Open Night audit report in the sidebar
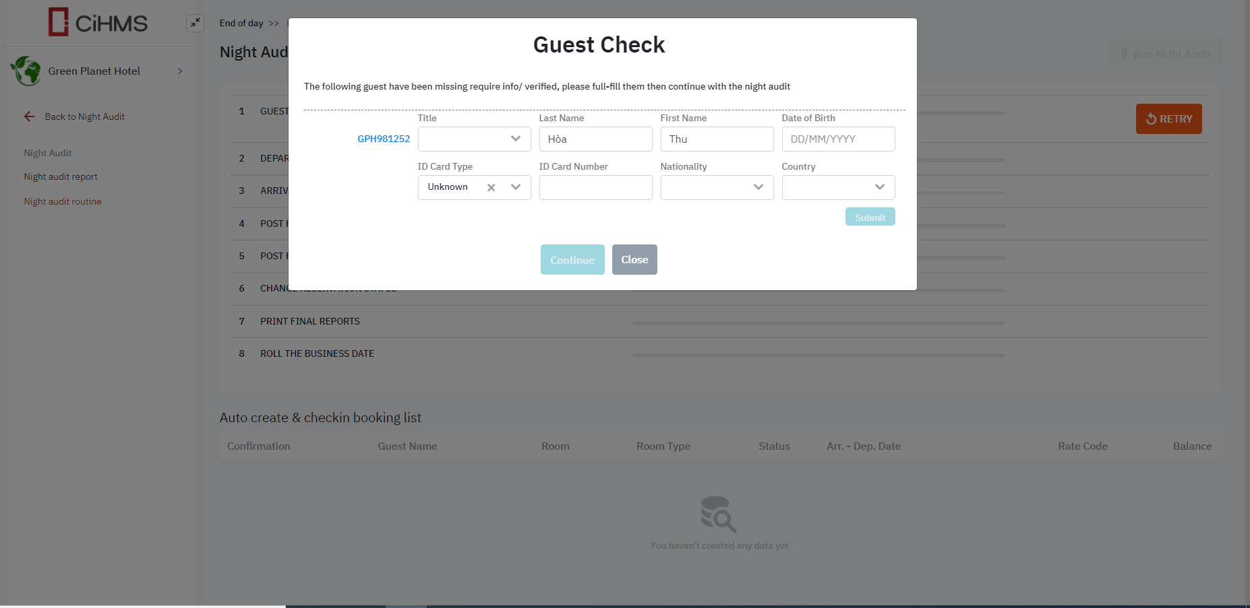The height and width of the screenshot is (608, 1250). click(x=61, y=176)
